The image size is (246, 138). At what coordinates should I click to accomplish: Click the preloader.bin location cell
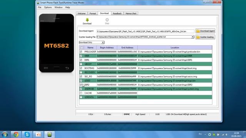(175, 52)
